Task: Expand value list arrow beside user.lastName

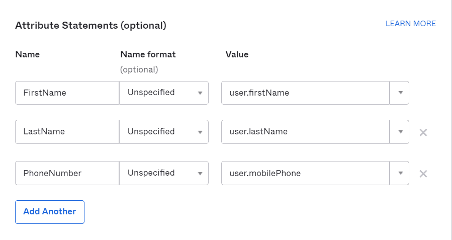Action: 400,132
